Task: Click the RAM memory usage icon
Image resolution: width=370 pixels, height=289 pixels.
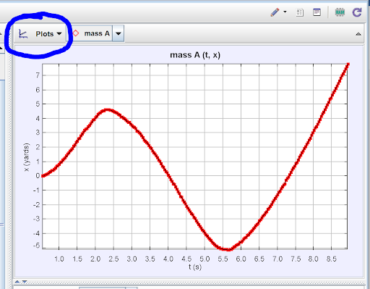Action: 340,12
